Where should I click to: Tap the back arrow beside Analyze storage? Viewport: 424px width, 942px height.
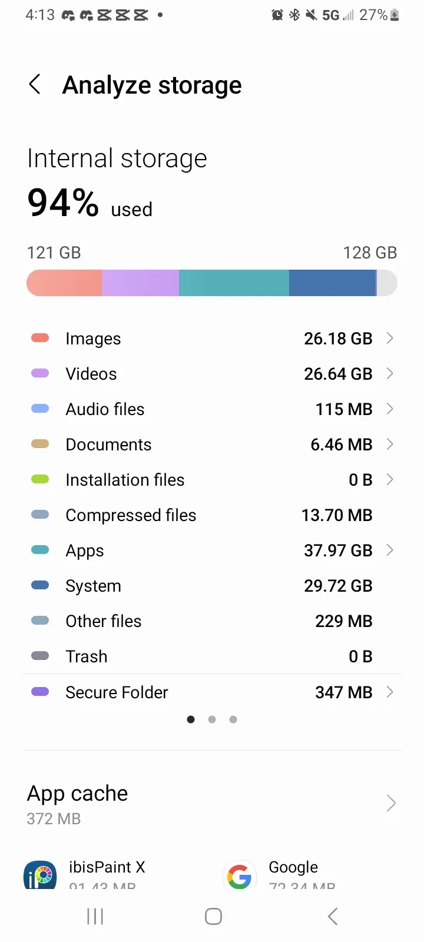pyautogui.click(x=35, y=85)
